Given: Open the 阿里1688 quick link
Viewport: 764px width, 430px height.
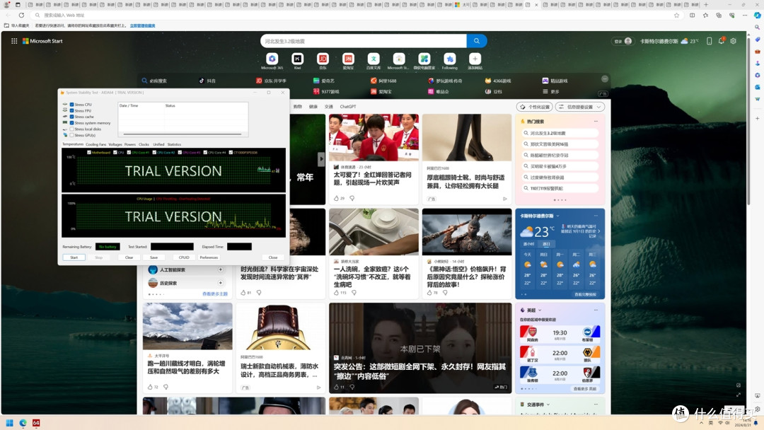Looking at the screenshot, I should [383, 81].
